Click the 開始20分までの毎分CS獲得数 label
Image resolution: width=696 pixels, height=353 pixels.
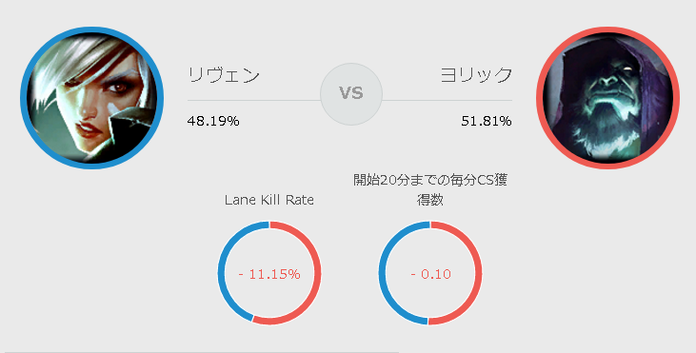[430, 189]
